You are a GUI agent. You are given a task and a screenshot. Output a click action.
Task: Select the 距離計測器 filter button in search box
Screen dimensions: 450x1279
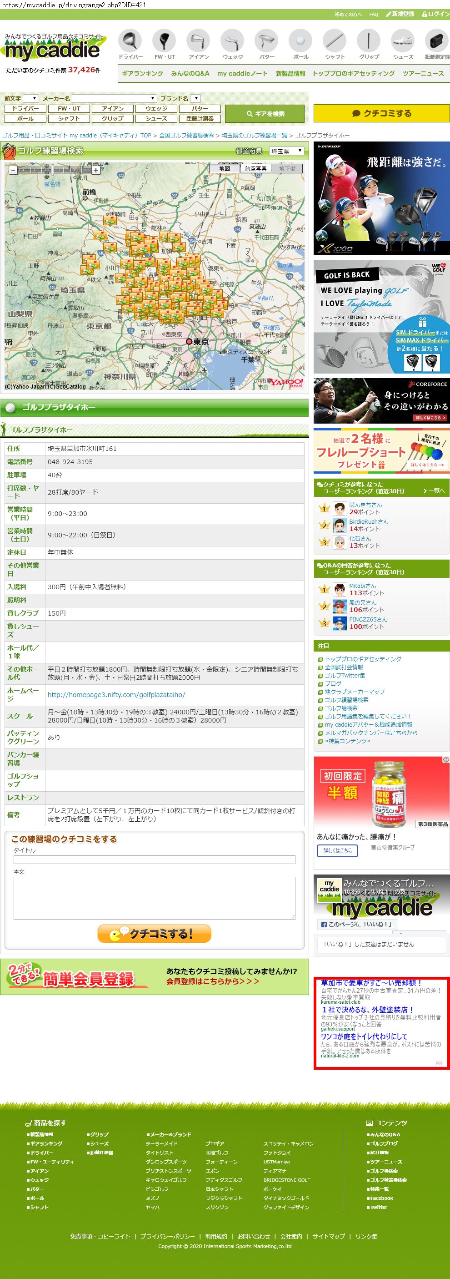click(200, 119)
